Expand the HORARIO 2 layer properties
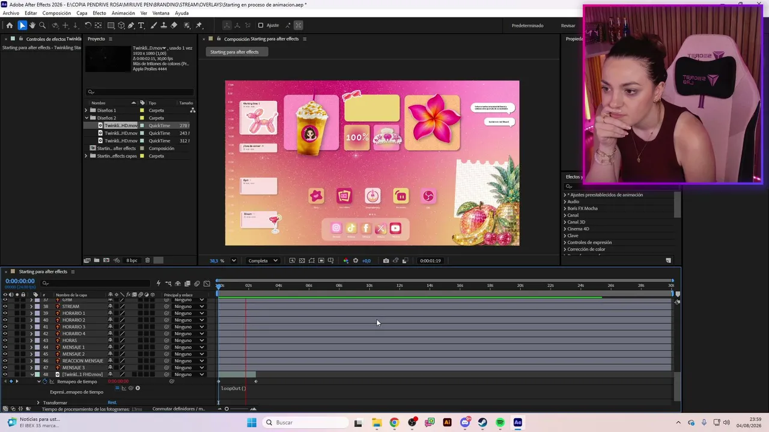This screenshot has width=769, height=432. [x=31, y=320]
